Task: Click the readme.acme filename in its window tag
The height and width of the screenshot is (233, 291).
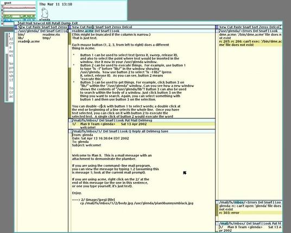Action: coord(83,31)
